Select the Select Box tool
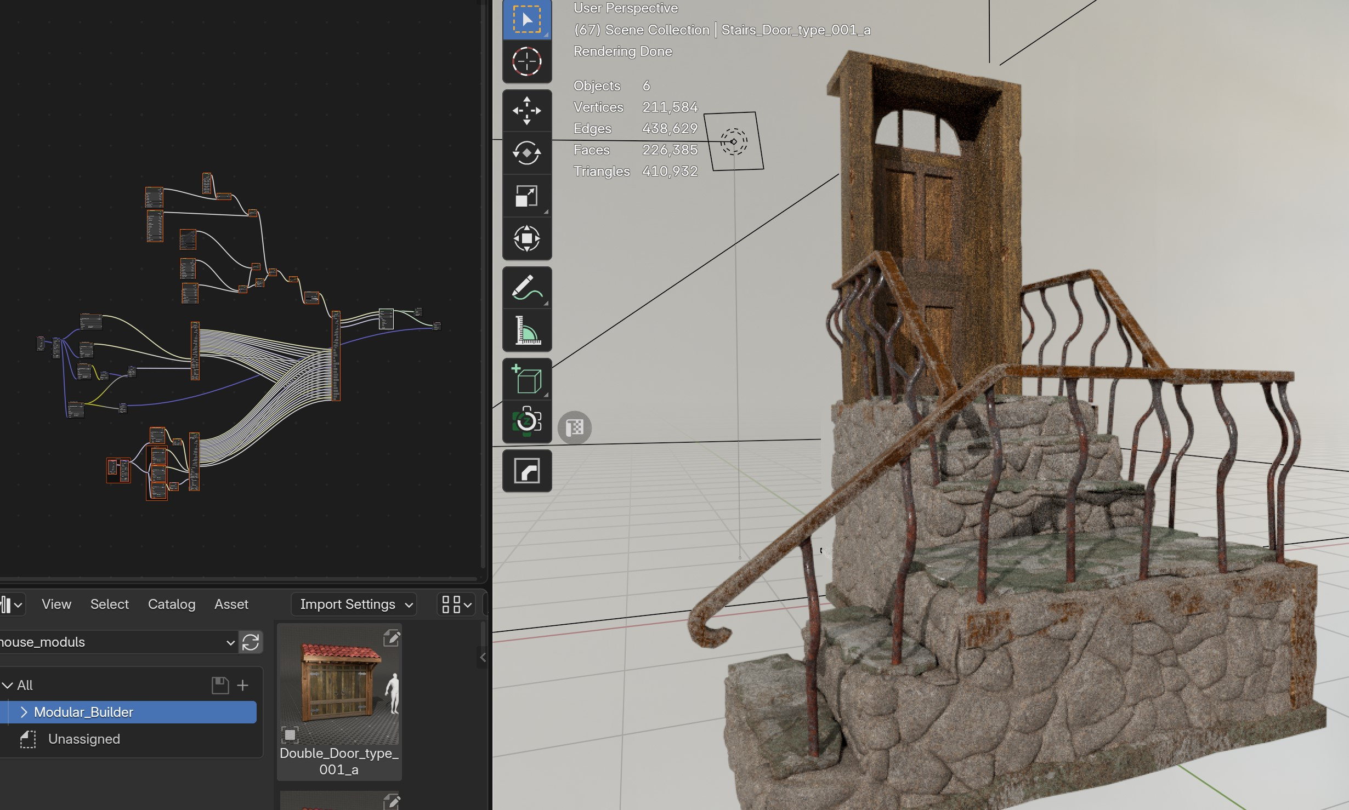 click(x=526, y=20)
